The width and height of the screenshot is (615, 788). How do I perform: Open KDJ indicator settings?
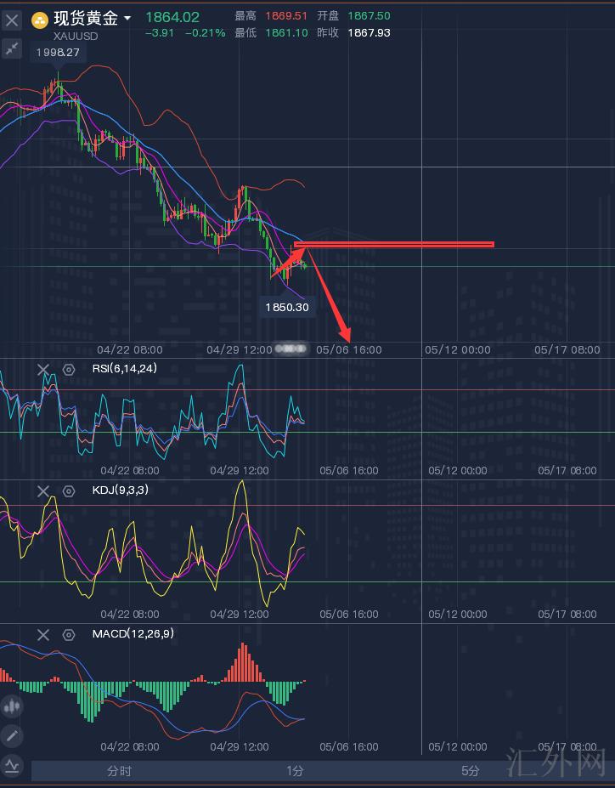tap(69, 491)
